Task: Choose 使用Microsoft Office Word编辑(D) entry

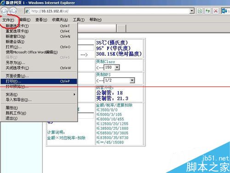Action: coord(39,52)
